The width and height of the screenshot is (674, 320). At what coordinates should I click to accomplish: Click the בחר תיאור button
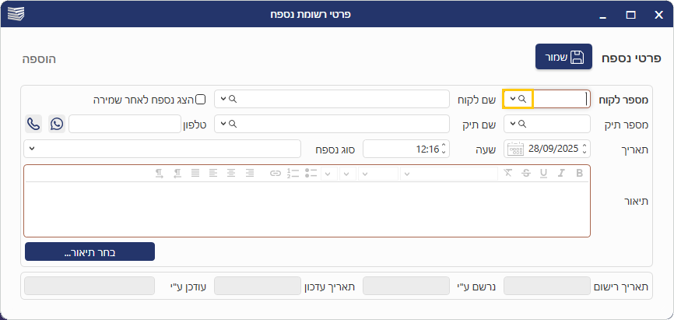click(x=90, y=251)
